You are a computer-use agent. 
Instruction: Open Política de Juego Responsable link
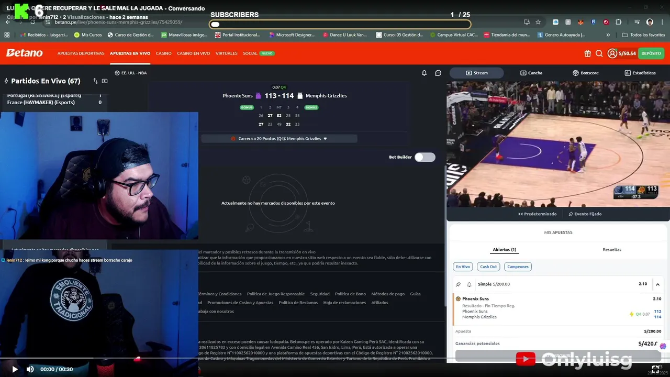pyautogui.click(x=276, y=294)
